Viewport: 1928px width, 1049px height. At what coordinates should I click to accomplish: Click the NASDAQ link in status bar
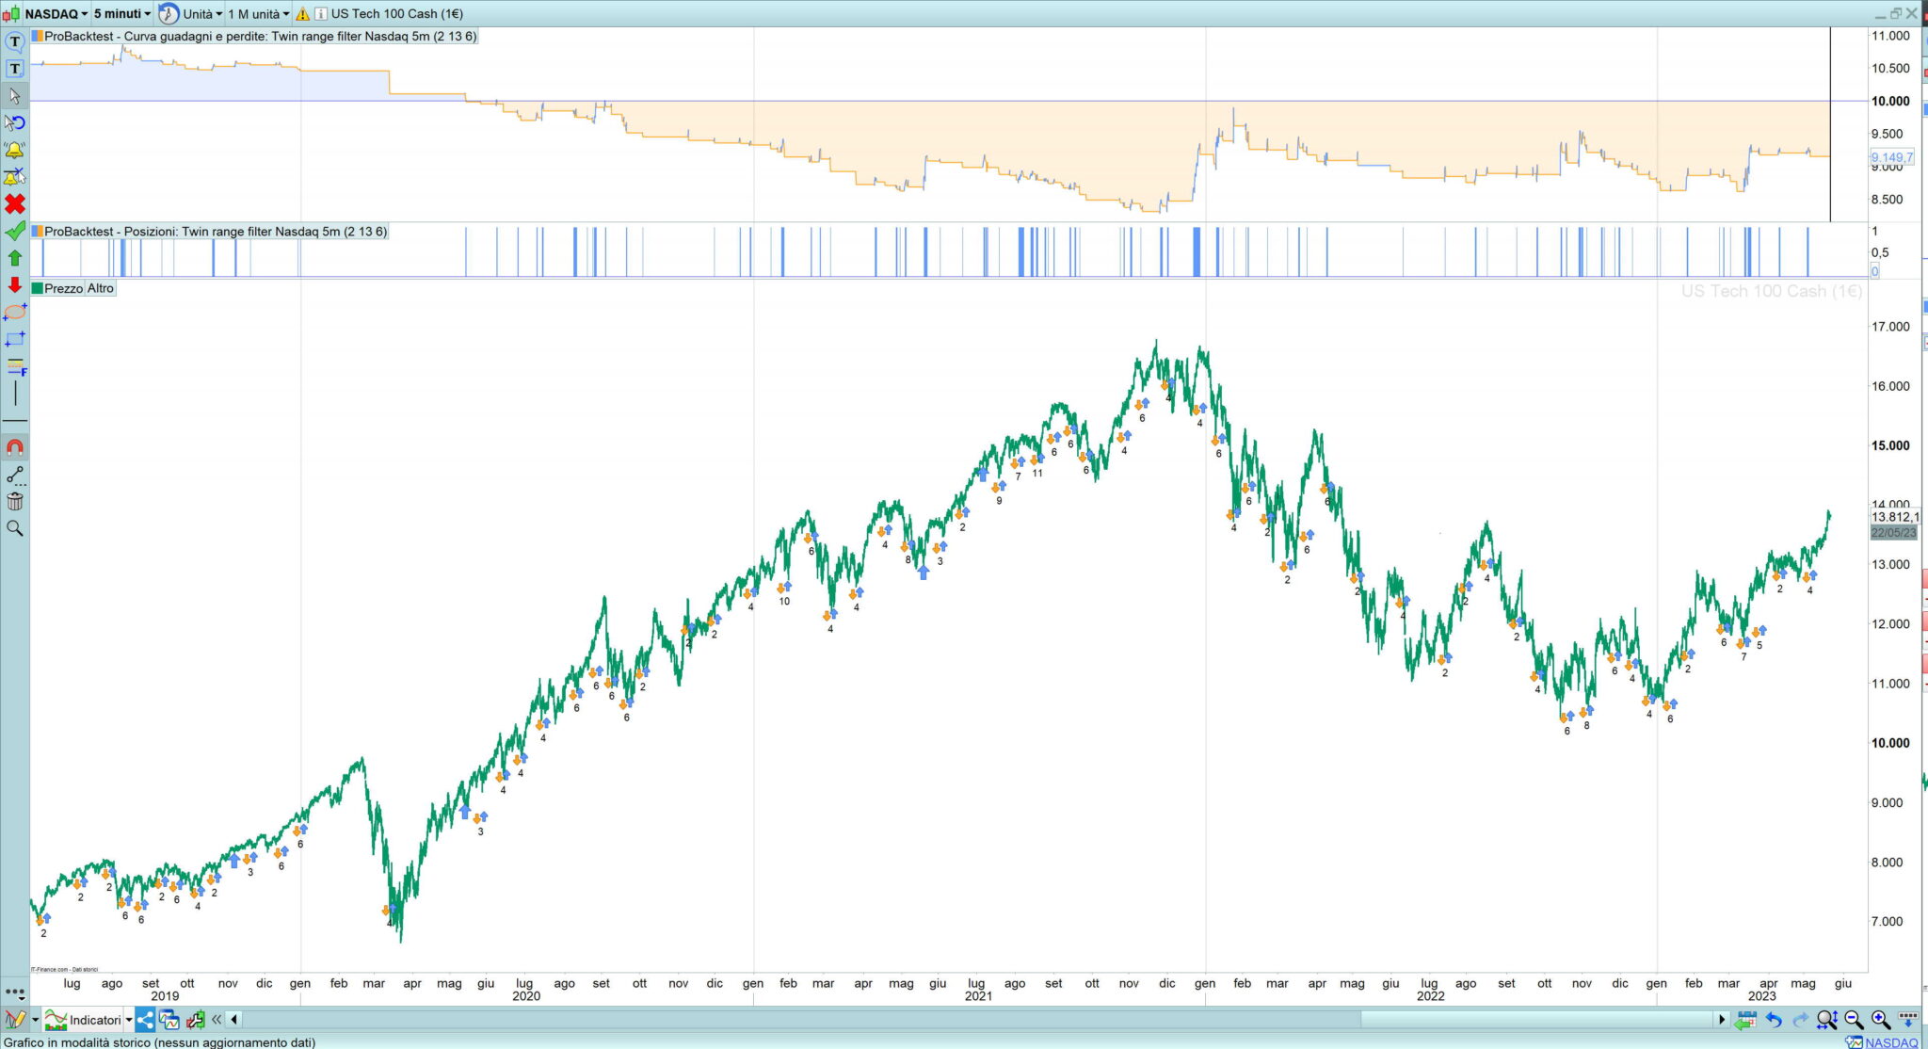[x=1890, y=1042]
